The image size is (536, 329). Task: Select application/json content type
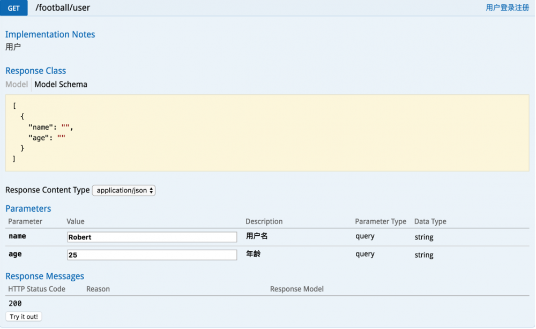point(119,190)
